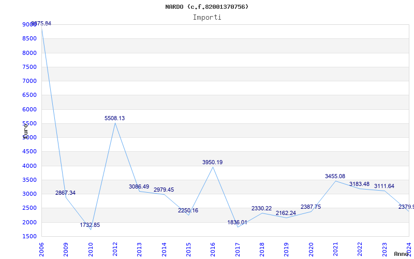Select y-axis tick 3500
Screen dimensions: 414x259
point(29,180)
